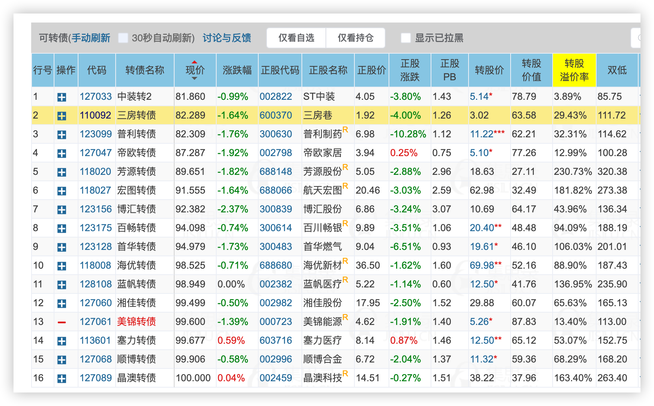Open bond code 118008 link
This screenshot has width=654, height=406.
(95, 265)
